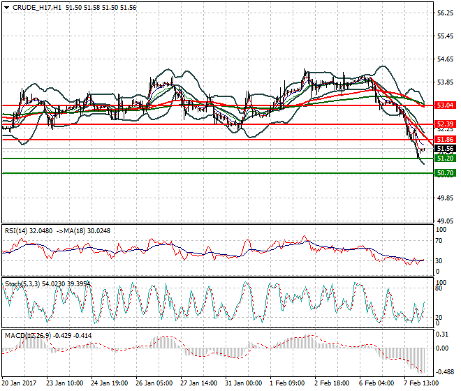Click the CRUDE_H17,H1 chart title
The height and width of the screenshot is (391, 461).
pyautogui.click(x=36, y=7)
